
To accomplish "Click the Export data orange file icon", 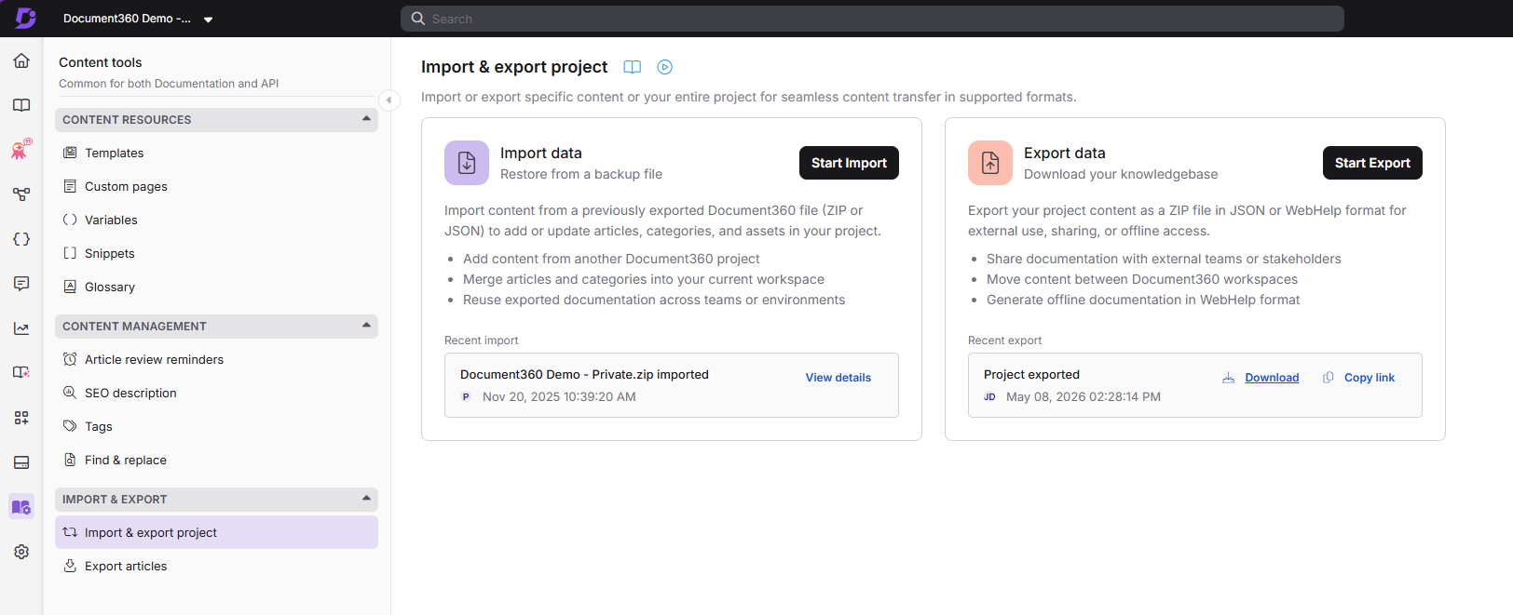I will pos(990,163).
